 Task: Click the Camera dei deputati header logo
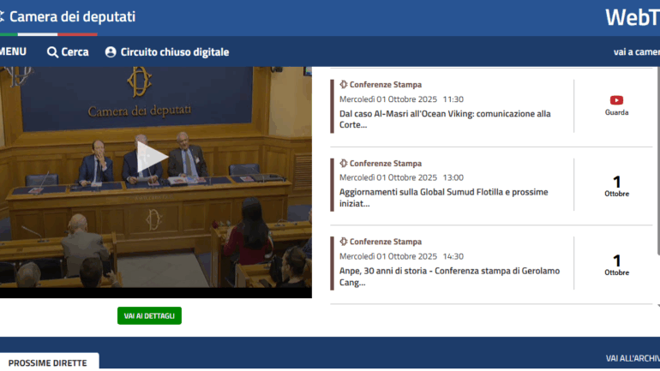(69, 17)
